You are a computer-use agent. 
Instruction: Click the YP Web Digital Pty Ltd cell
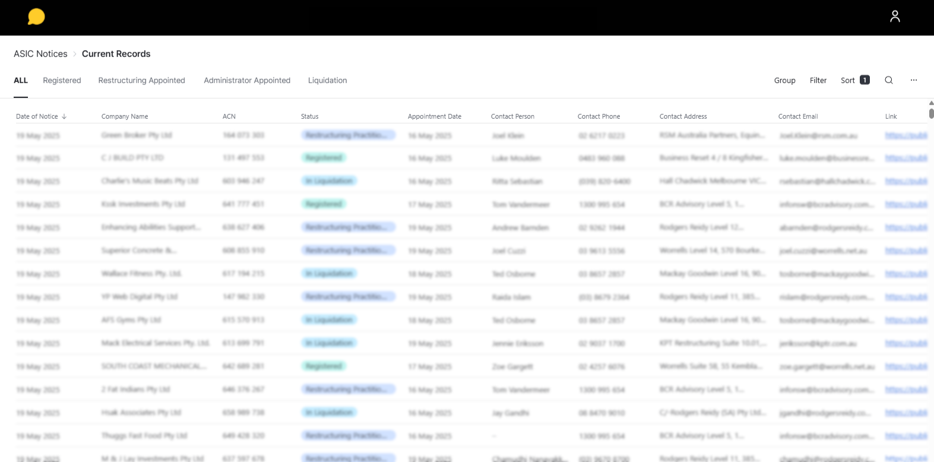140,297
